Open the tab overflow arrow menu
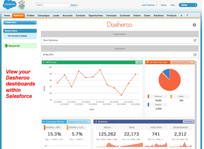The height and width of the screenshot is (149, 204). [187, 15]
